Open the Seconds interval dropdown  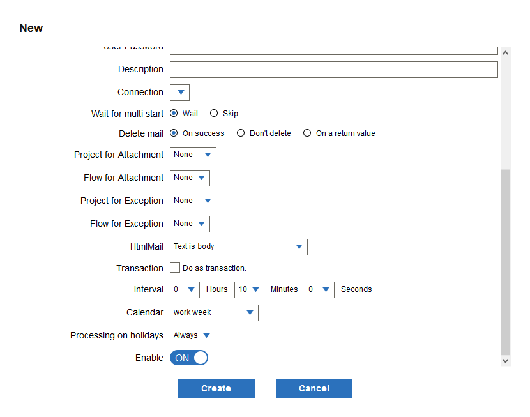tap(319, 289)
